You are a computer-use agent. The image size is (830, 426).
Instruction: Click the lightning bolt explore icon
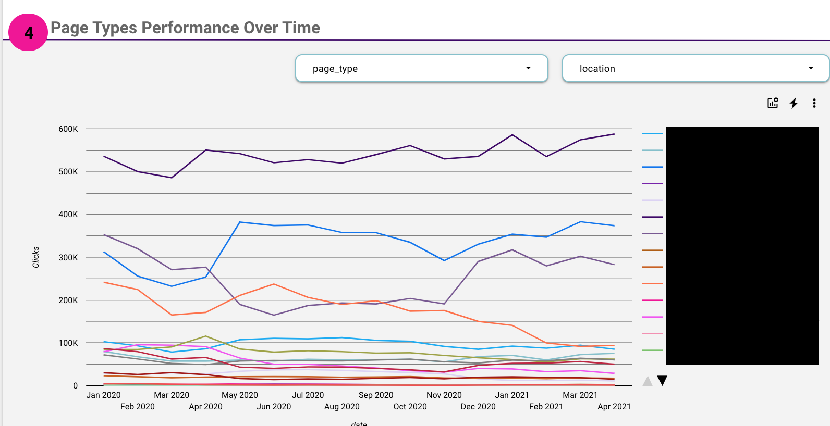tap(794, 103)
